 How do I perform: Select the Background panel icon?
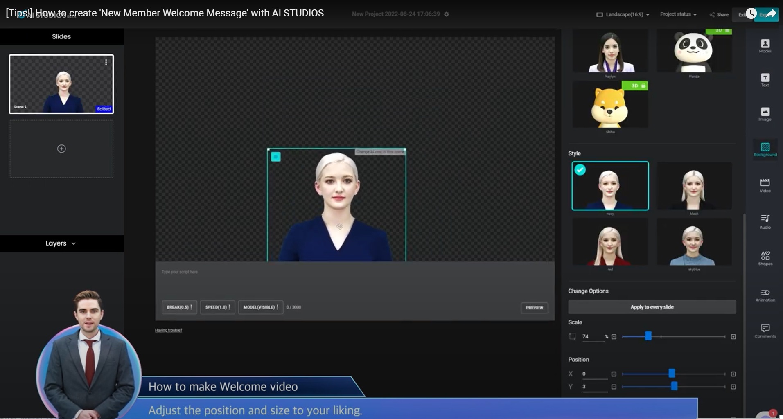(x=765, y=149)
